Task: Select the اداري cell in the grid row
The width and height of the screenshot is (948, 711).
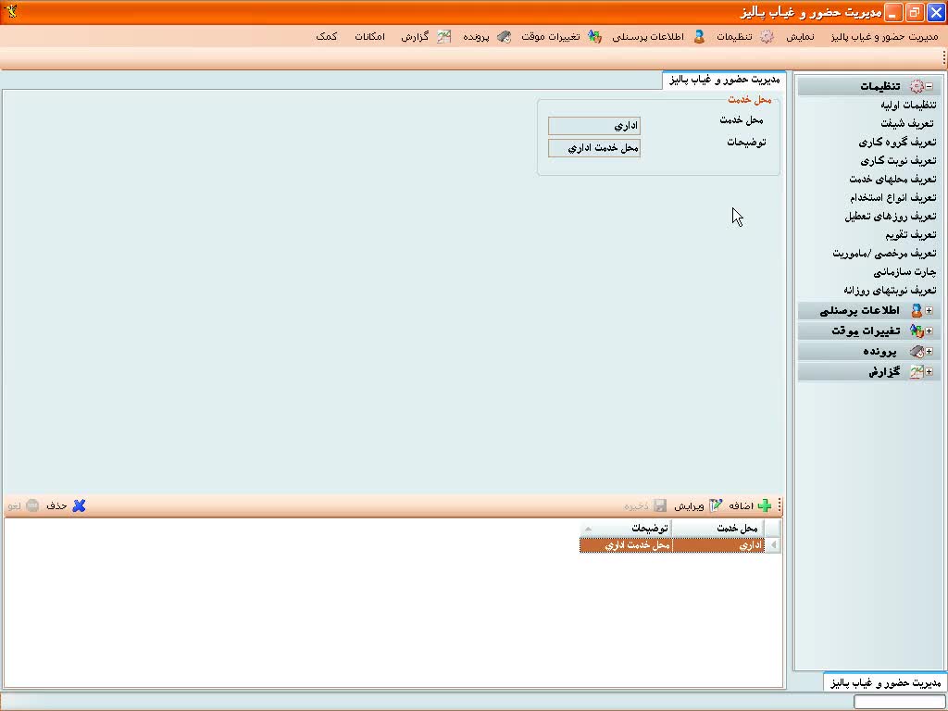Action: [x=718, y=545]
